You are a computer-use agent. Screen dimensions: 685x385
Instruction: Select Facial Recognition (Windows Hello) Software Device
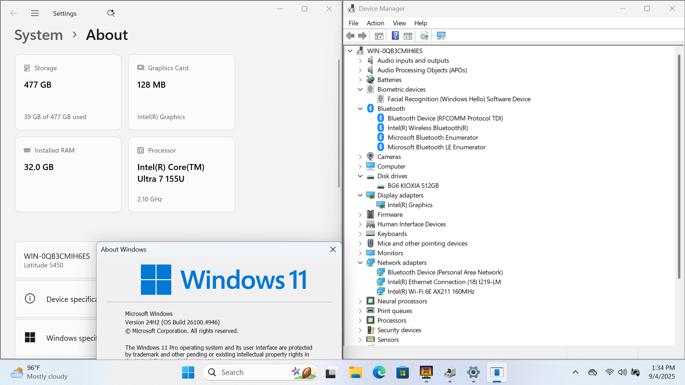point(459,99)
